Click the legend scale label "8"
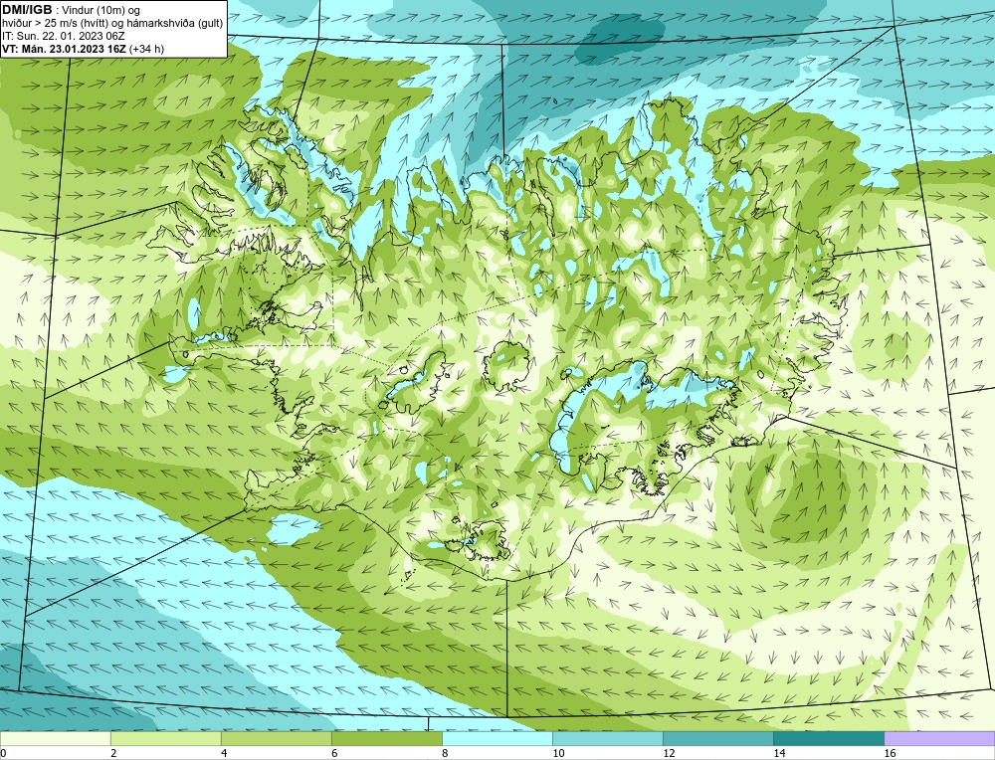 [x=445, y=753]
